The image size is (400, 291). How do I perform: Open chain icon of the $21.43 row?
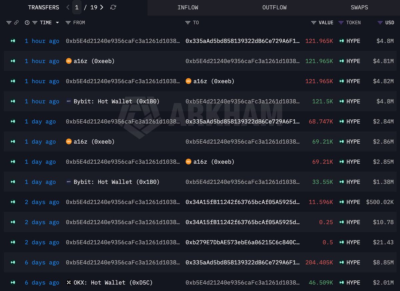point(13,242)
